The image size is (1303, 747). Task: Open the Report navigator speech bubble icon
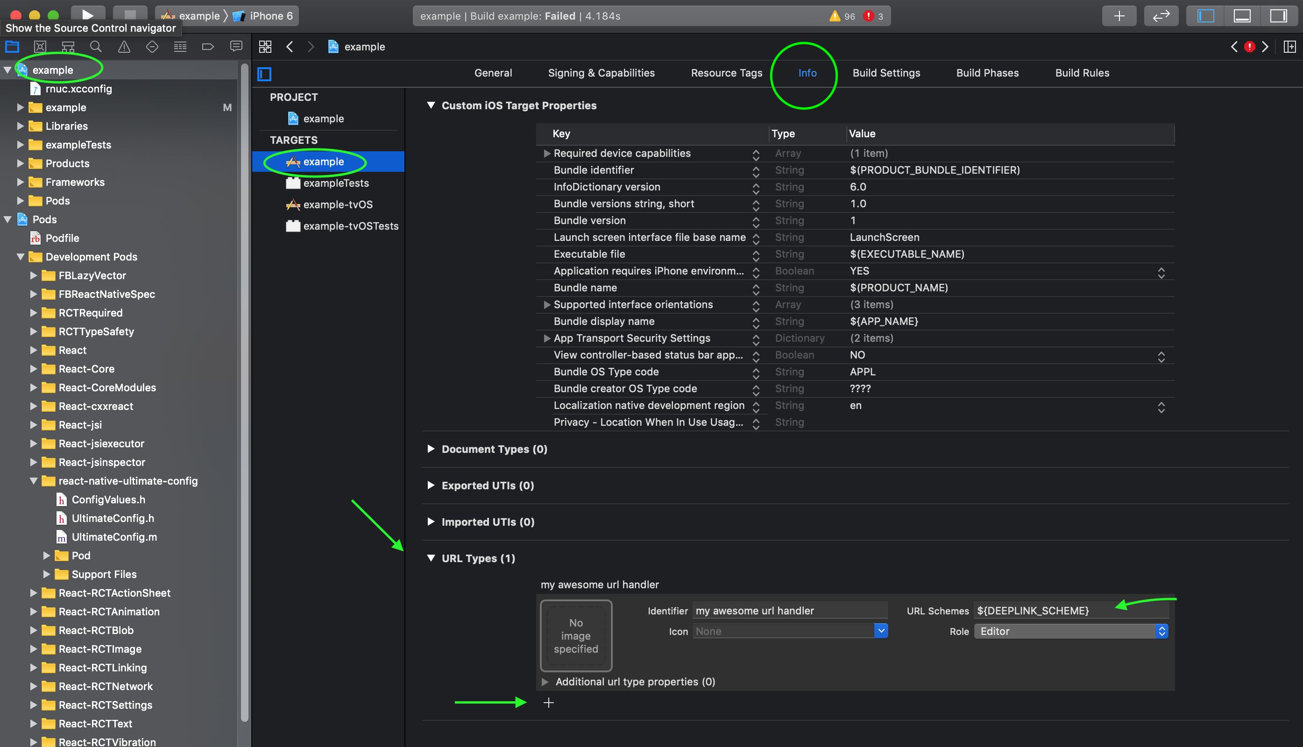236,47
